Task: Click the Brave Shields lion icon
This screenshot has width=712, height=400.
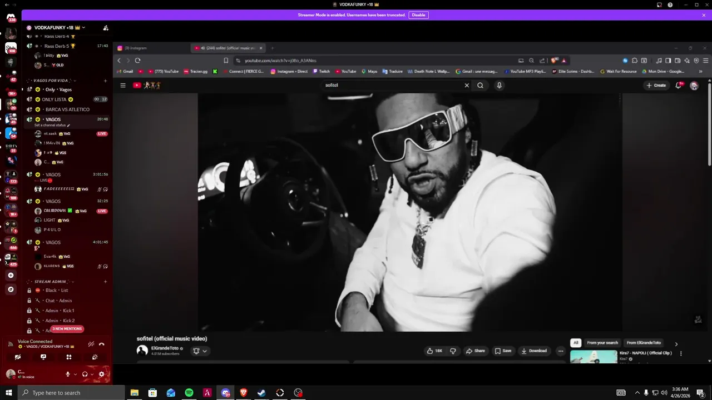Action: (x=555, y=61)
